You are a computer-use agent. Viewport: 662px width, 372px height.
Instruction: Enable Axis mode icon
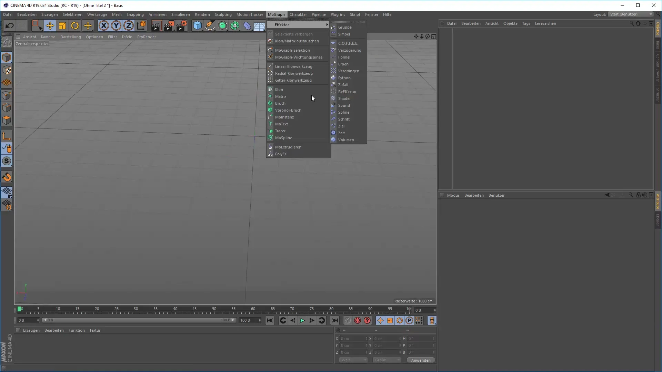pos(7,136)
